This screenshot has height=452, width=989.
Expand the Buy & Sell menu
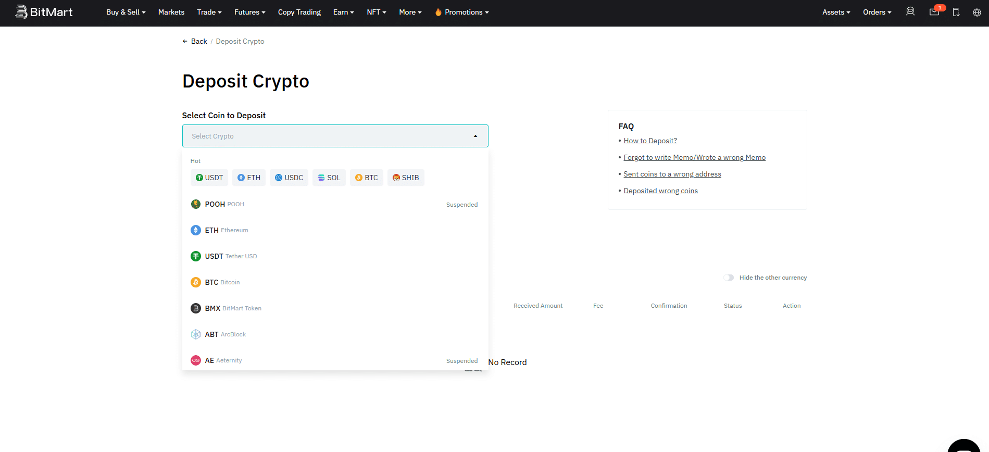(126, 12)
